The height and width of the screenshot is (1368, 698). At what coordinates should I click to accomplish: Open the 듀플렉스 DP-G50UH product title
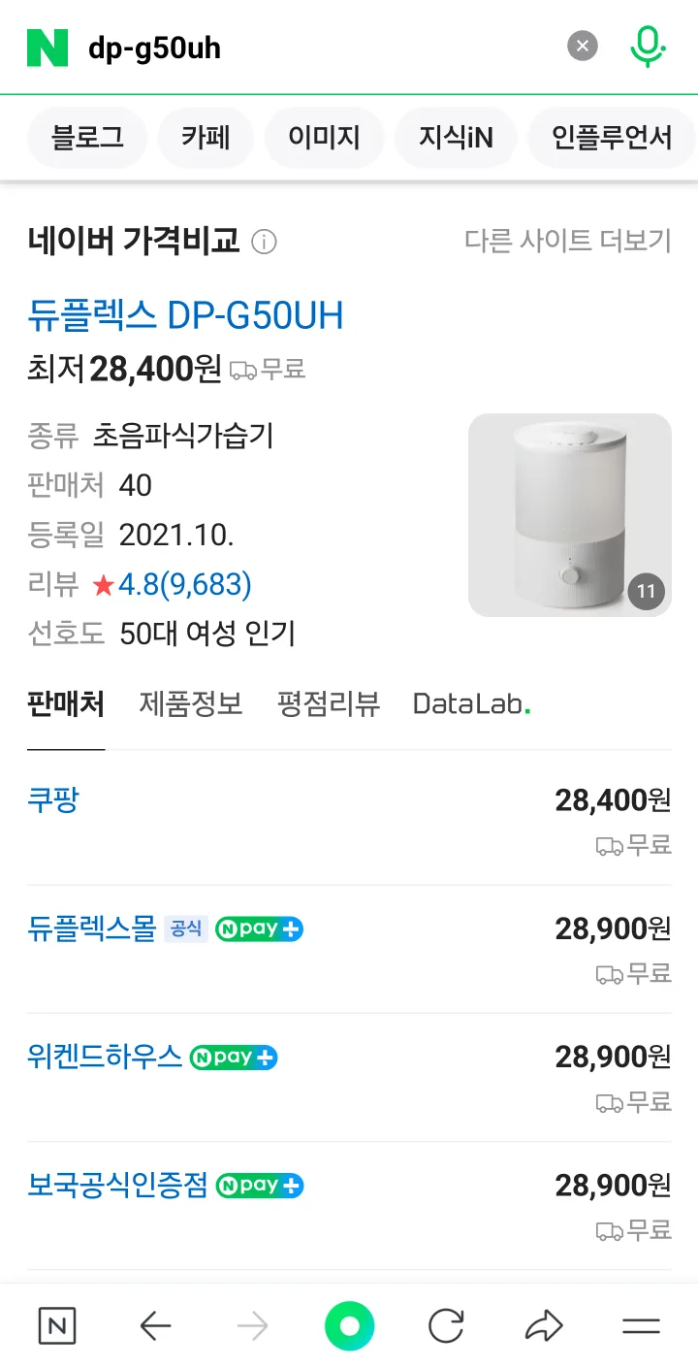[186, 316]
